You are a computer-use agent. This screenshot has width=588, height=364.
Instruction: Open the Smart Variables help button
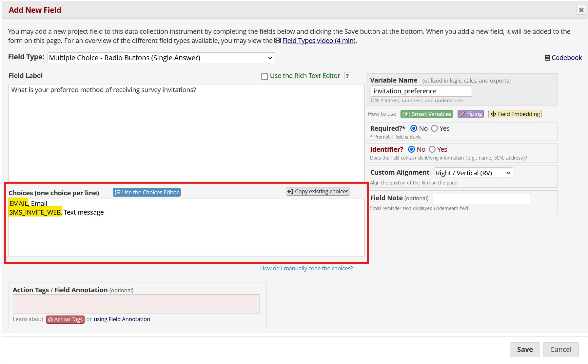[x=427, y=114]
